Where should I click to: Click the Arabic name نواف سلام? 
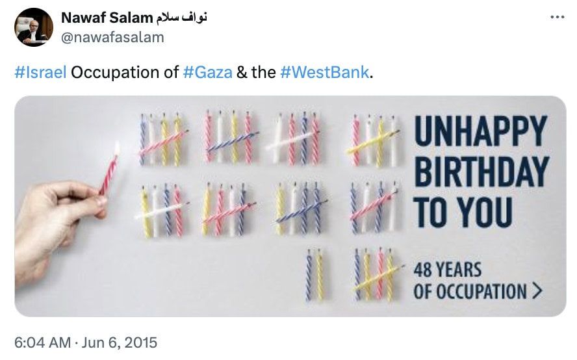pyautogui.click(x=181, y=18)
